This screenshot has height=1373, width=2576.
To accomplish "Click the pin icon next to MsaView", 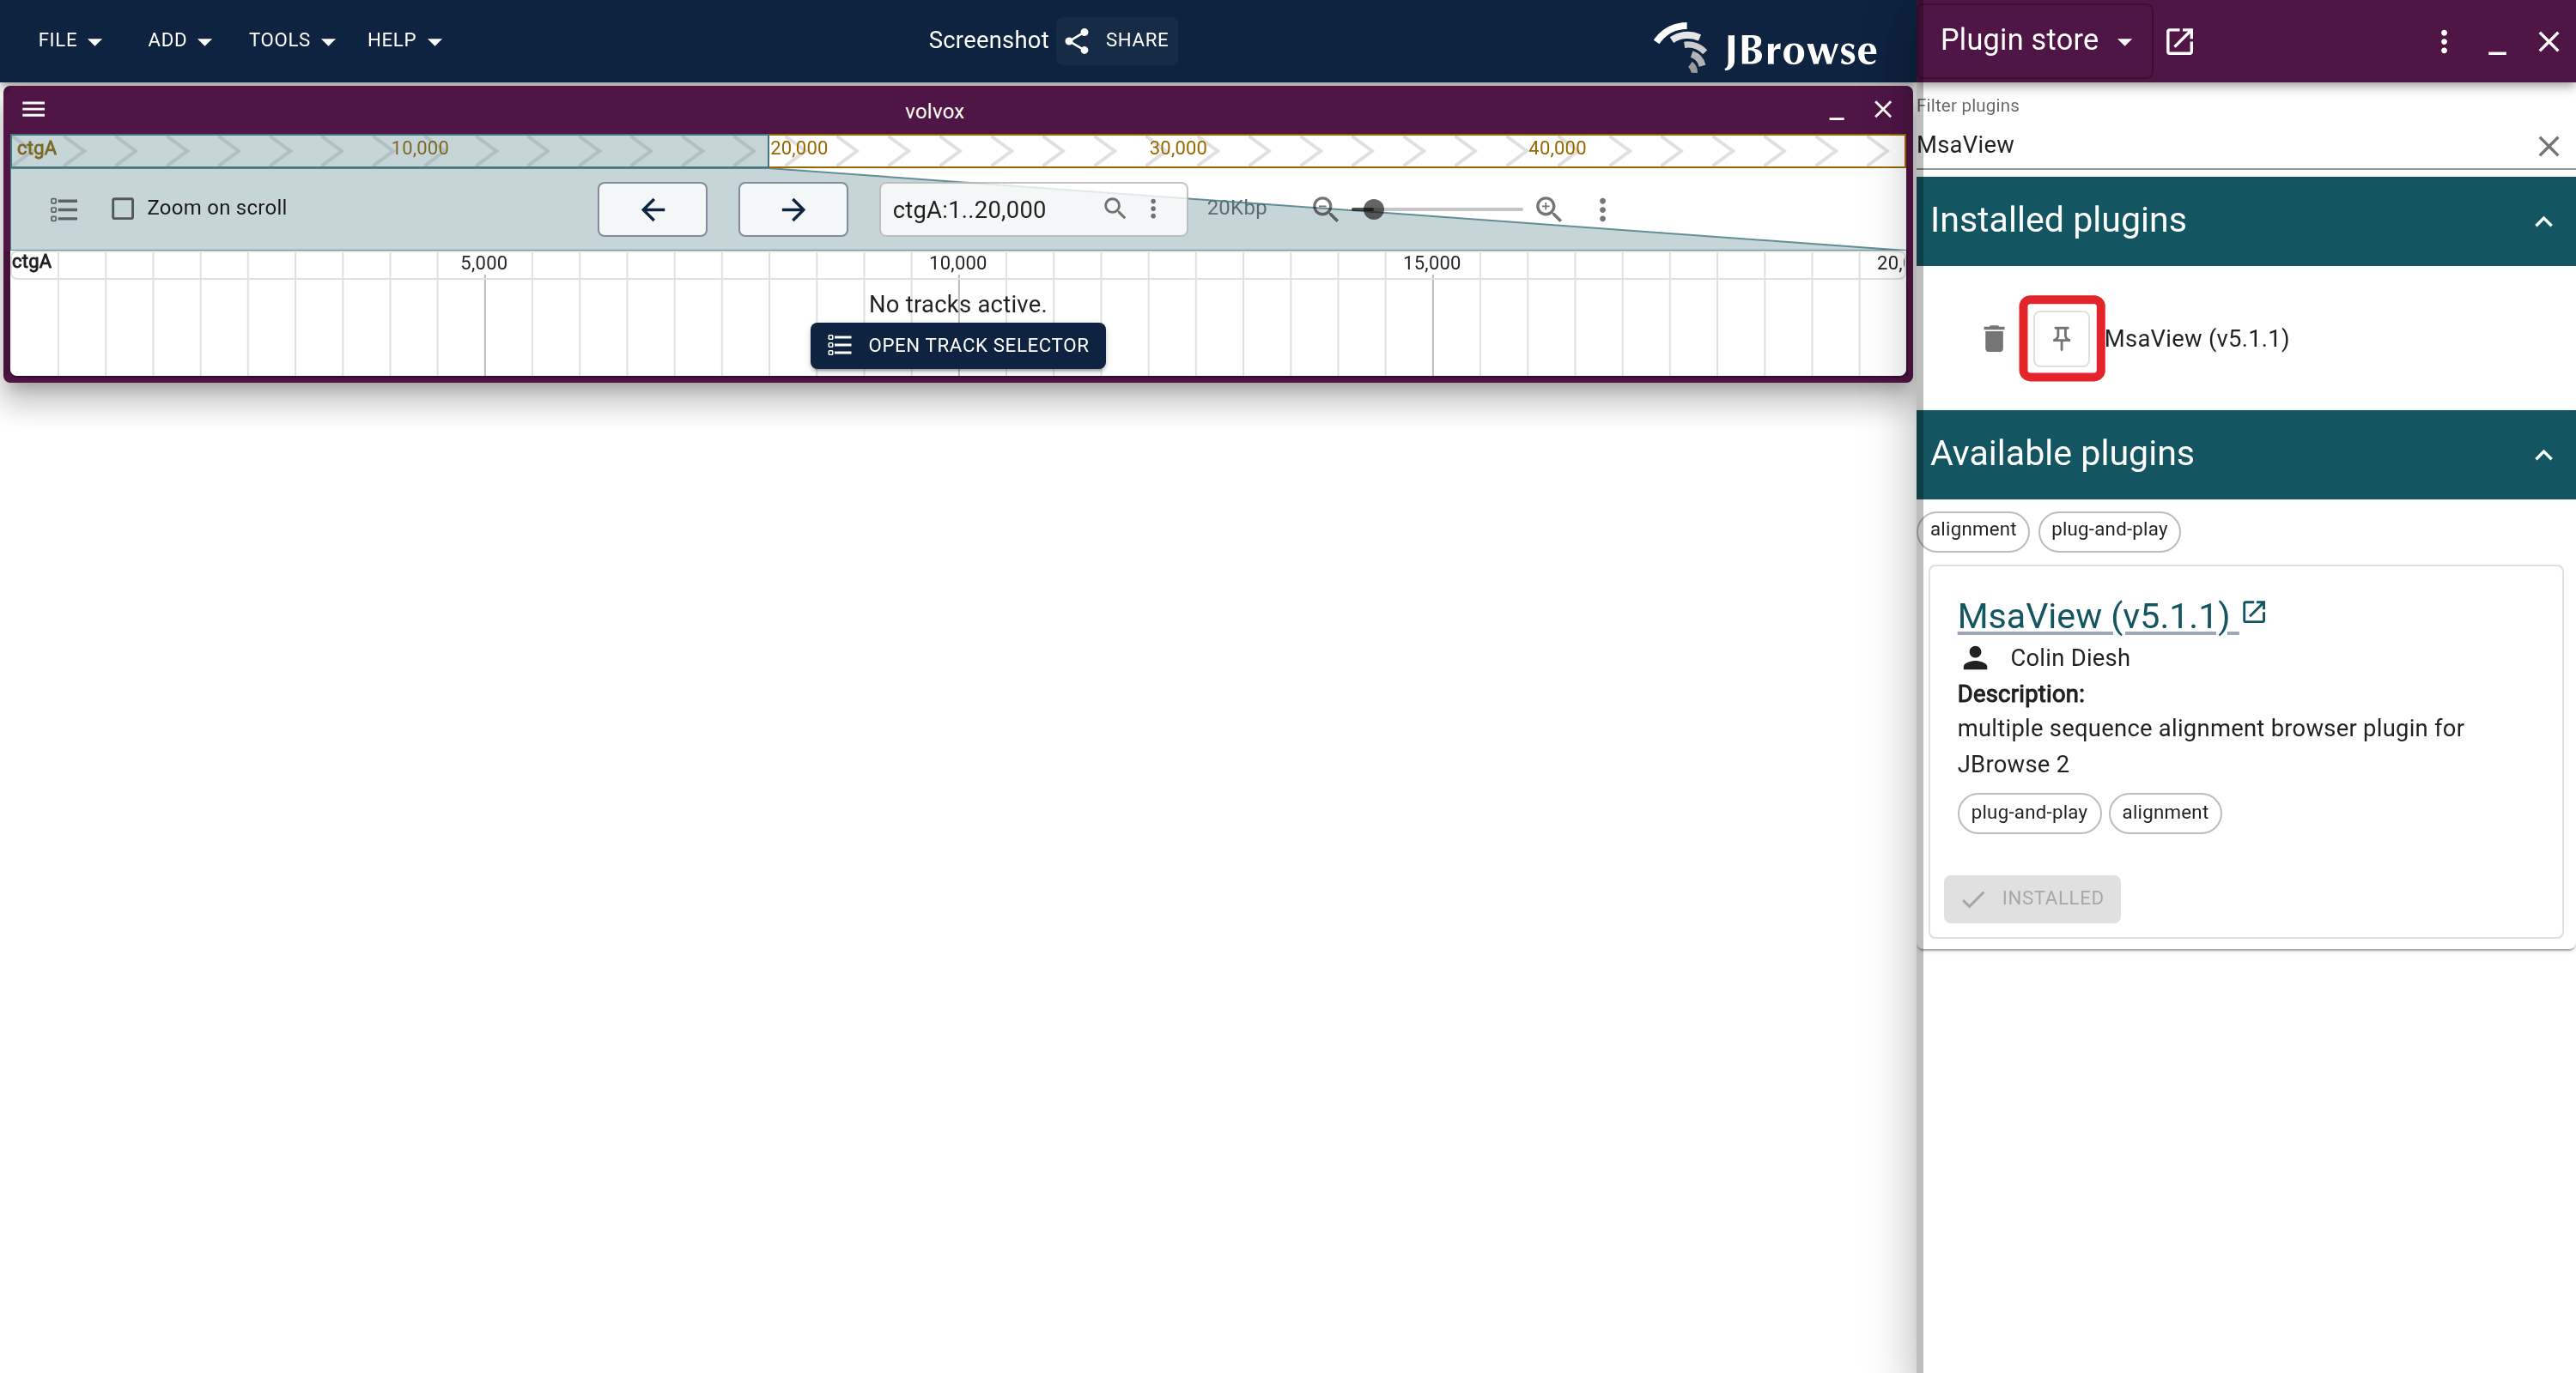I will 2061,339.
